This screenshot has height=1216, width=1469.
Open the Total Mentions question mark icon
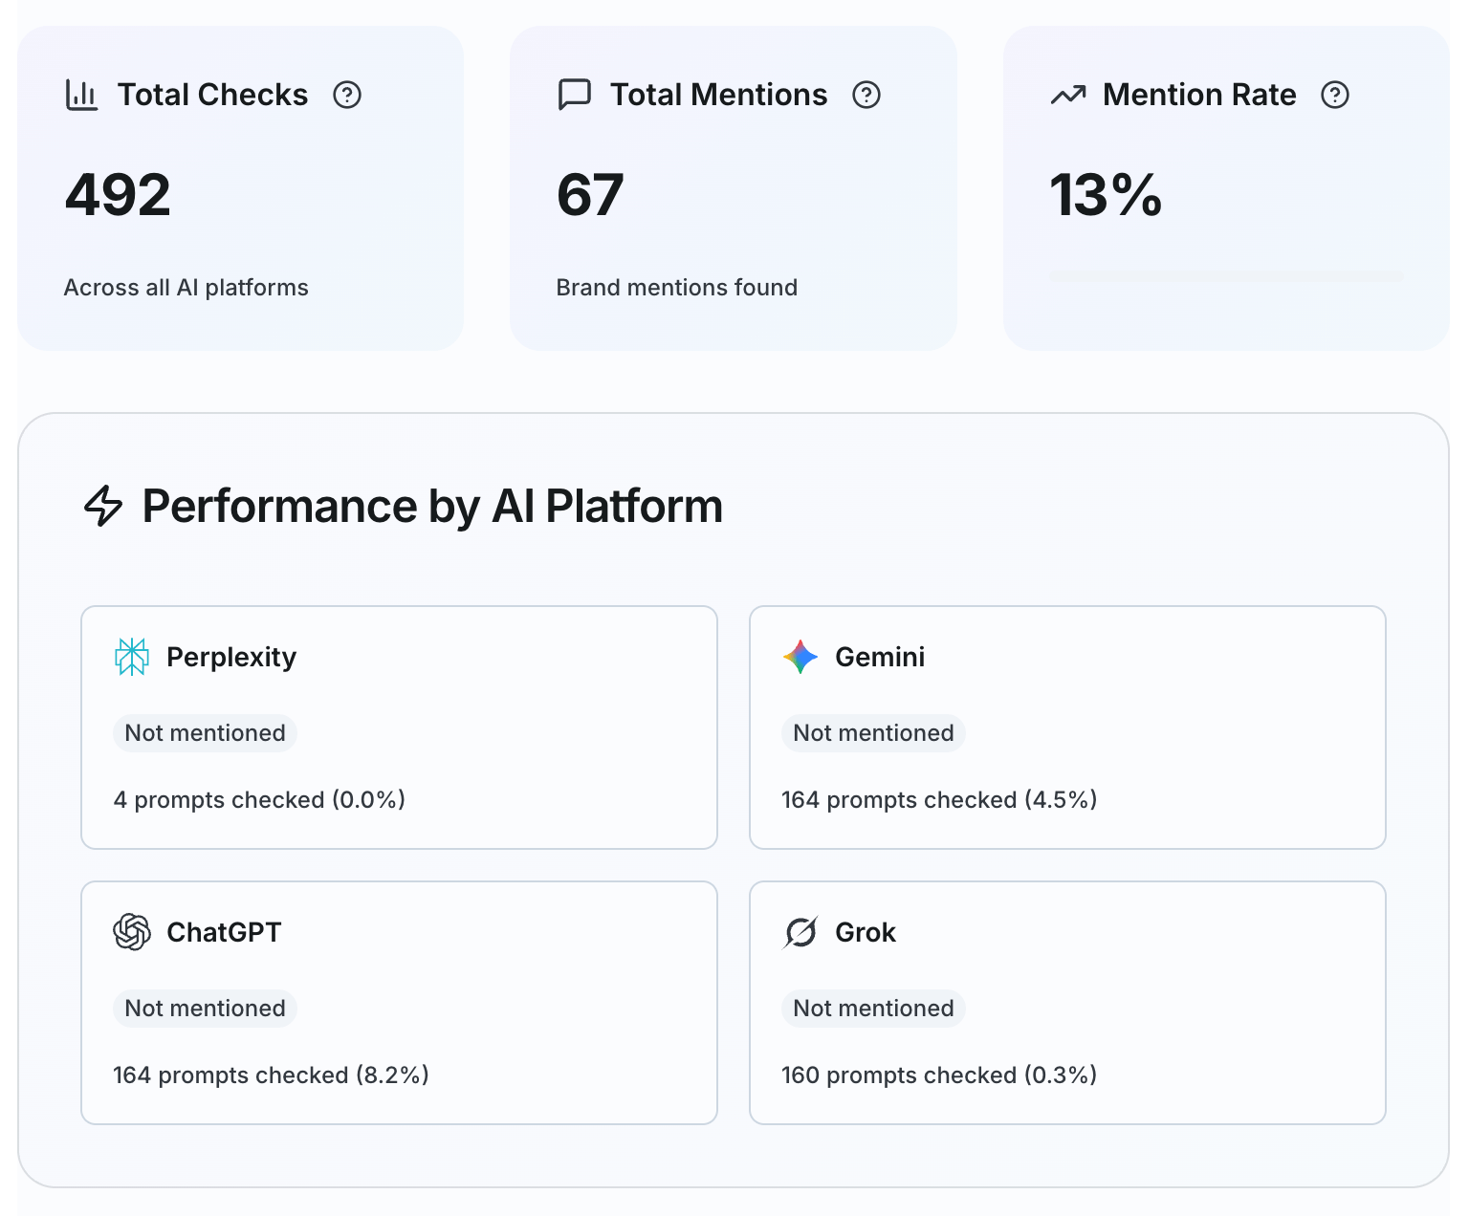[866, 95]
